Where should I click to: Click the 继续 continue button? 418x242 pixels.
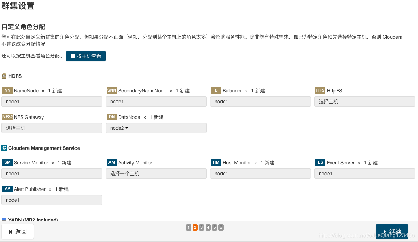(392, 232)
